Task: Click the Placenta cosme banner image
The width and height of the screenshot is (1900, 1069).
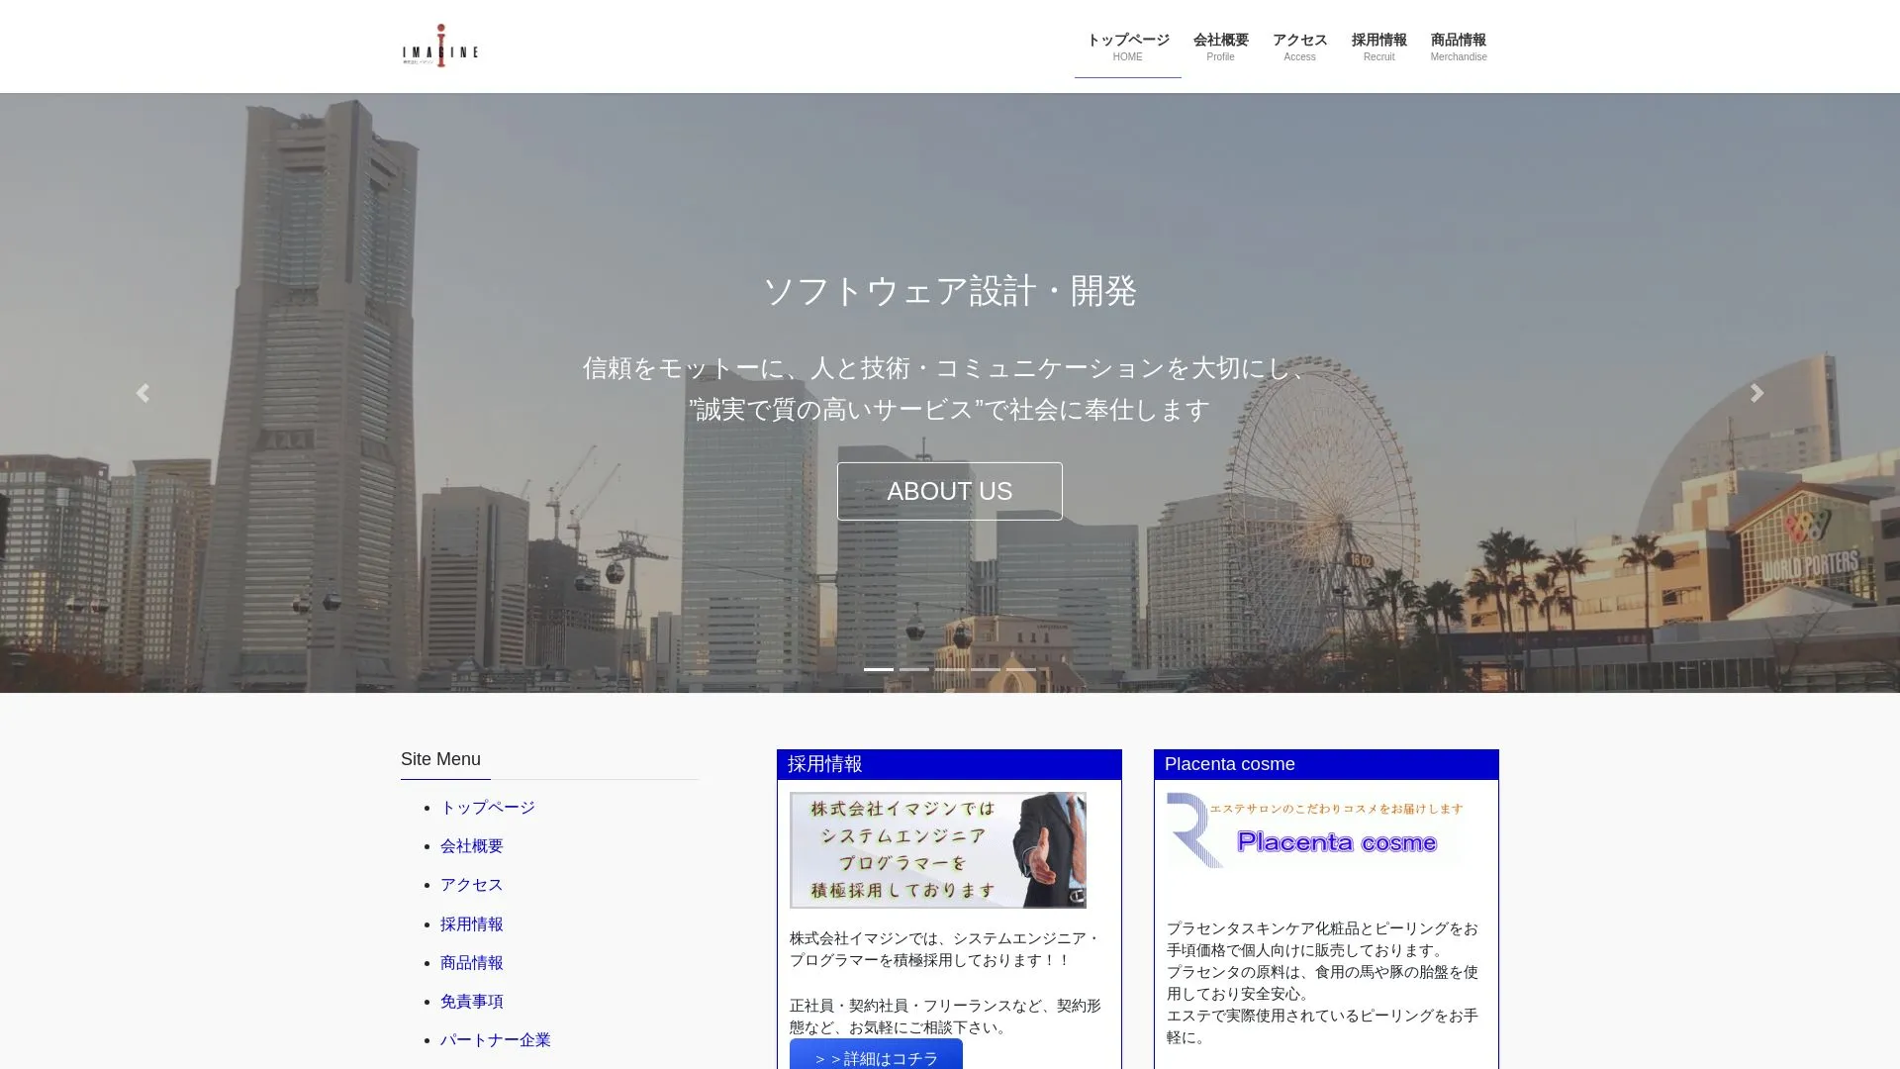Action: [1314, 831]
